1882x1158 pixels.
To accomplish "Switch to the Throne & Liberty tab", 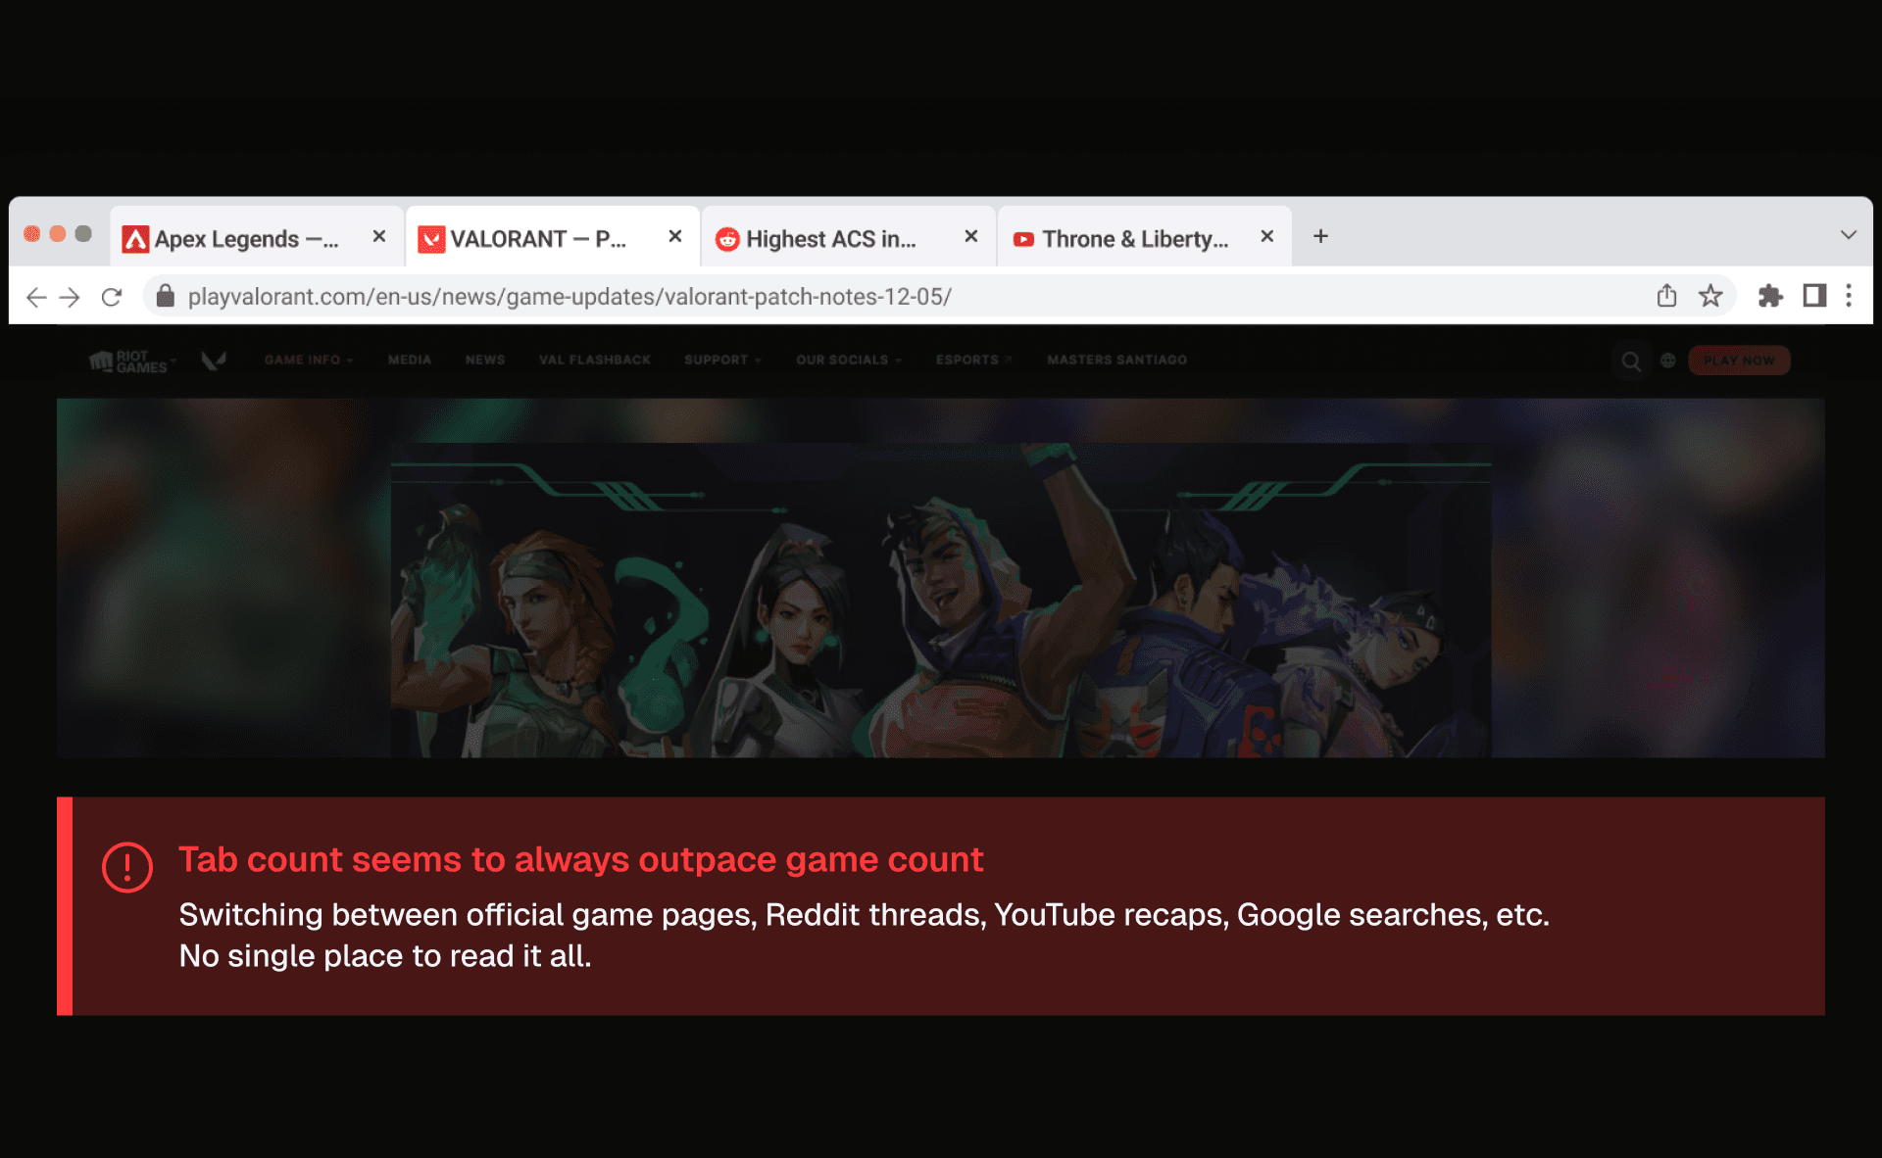I will (x=1132, y=239).
